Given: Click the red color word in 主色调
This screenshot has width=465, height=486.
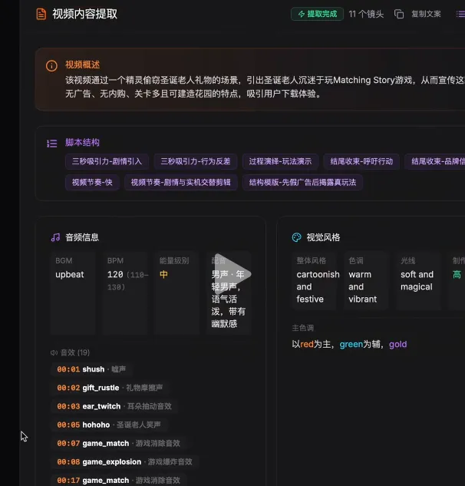Looking at the screenshot, I should pyautogui.click(x=307, y=345).
